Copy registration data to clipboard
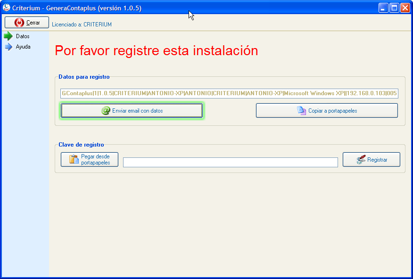The image size is (413, 279). (x=327, y=111)
